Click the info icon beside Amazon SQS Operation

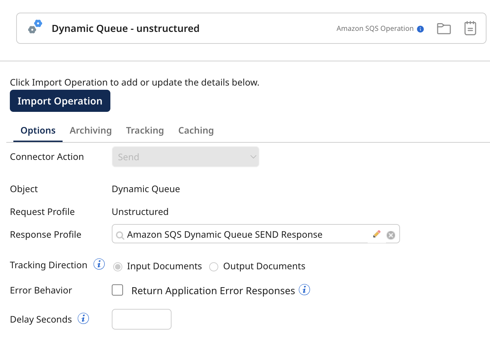pyautogui.click(x=420, y=29)
